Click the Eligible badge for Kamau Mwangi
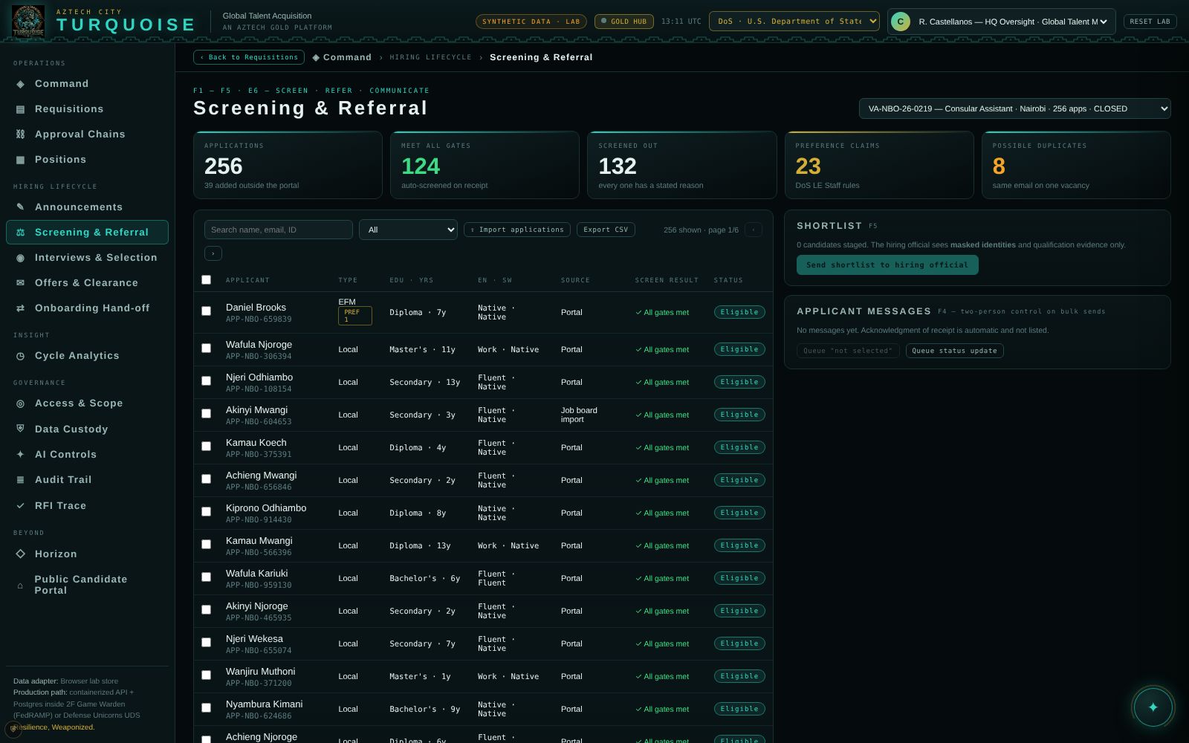Image resolution: width=1189 pixels, height=743 pixels. click(x=739, y=545)
